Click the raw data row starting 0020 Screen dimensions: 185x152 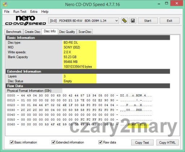pos(79,105)
